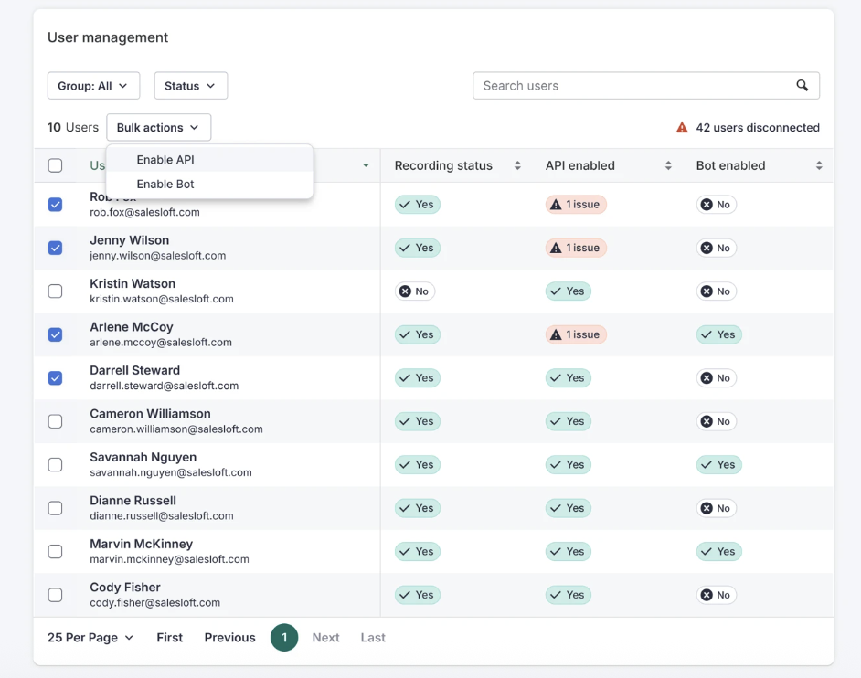This screenshot has height=678, width=861.
Task: Uncheck Darrell Steward's row checkbox
Action: tap(55, 377)
